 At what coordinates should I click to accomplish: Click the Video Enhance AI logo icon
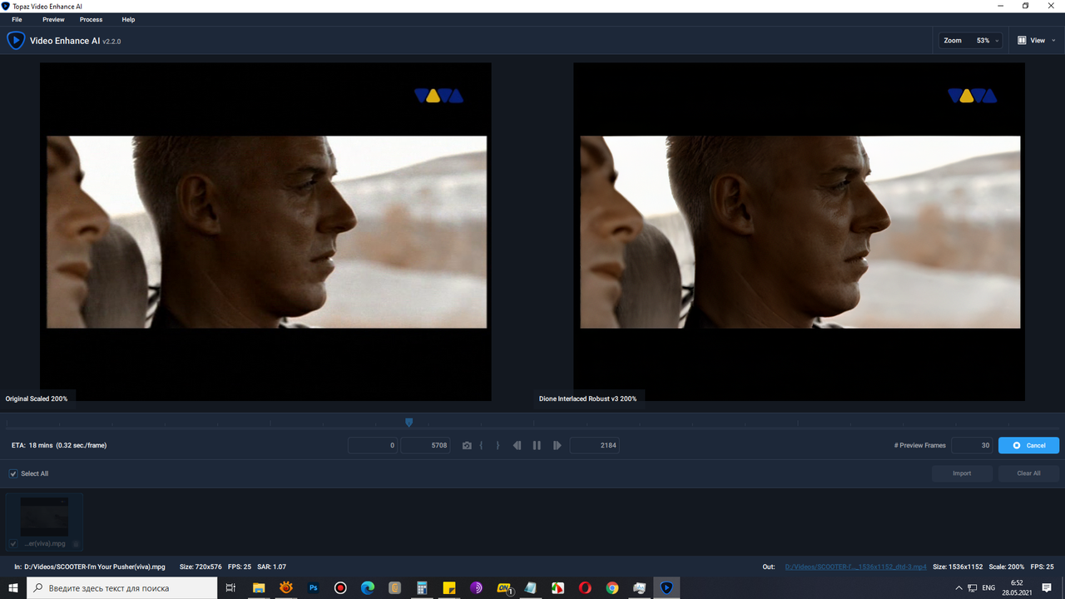point(16,40)
